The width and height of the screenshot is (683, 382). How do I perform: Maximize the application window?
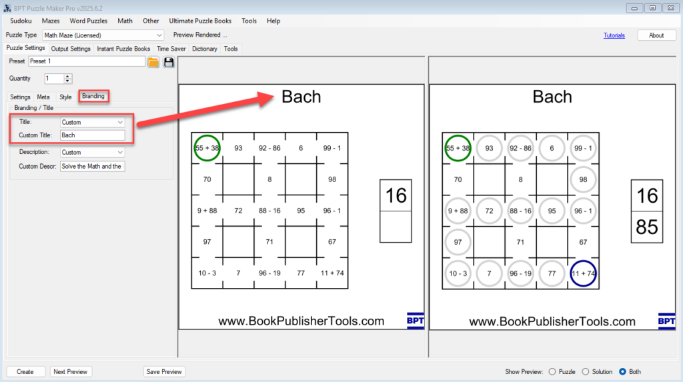point(652,8)
